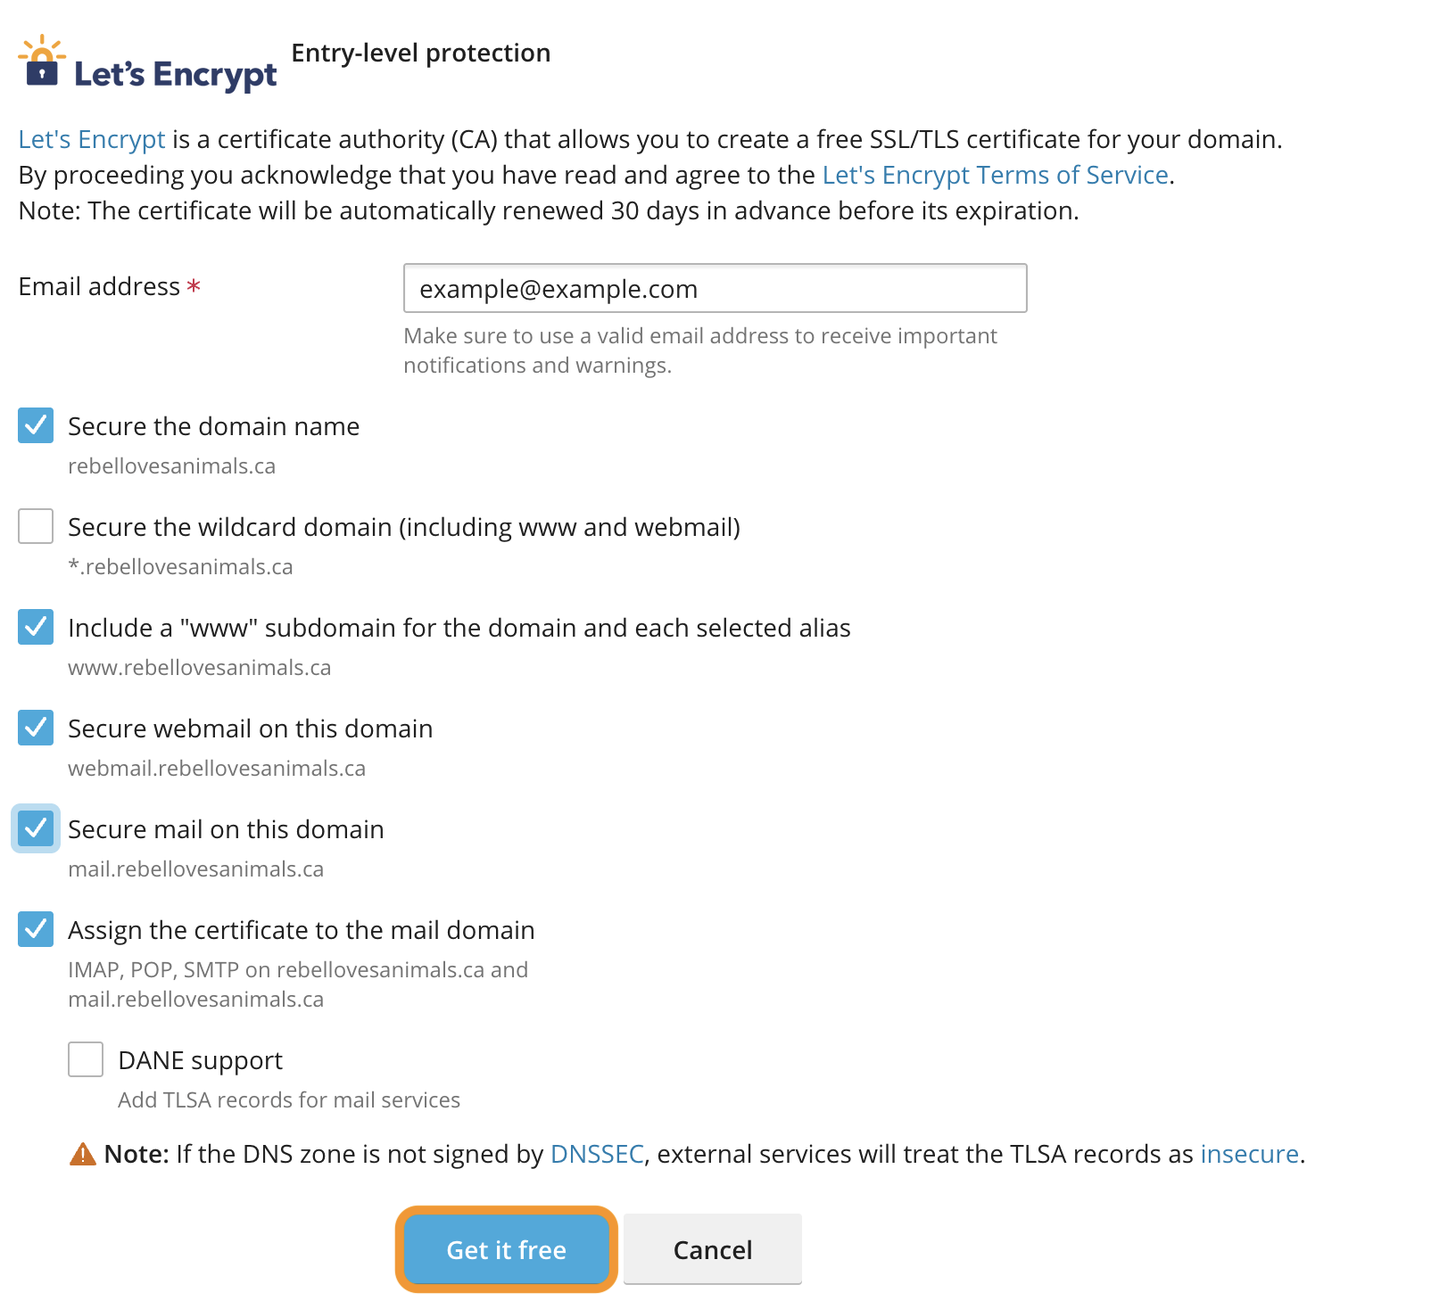
Task: Click the wildcard domain option label
Action: (x=403, y=528)
